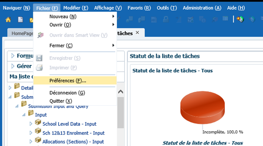Viewport: 263px width, 146px height.
Task: Expand the School Level Data - Input node
Action: [x=31, y=124]
